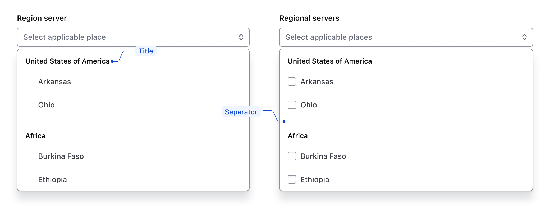Click the chevron icon in Region server select

tap(241, 37)
